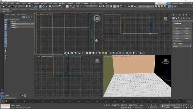Image resolution: width=193 pixels, height=109 pixels.
Task: Click the Zoom Extents All navigation icon
Action: tap(191, 105)
